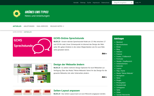
Task: Open the Datenschutz link
Action: [x=105, y=3]
